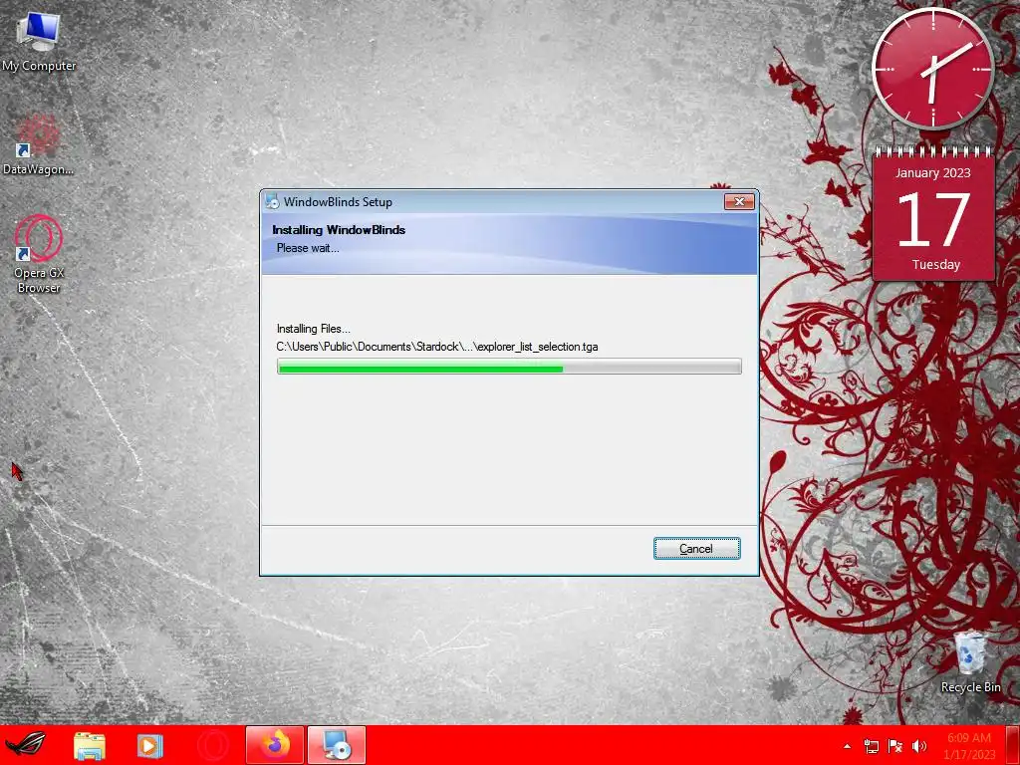Switch to Firefox in the taskbar

pyautogui.click(x=275, y=745)
